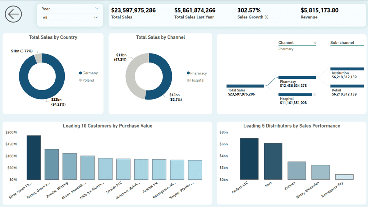
Task: Click the Channel column header
Action: pyautogui.click(x=286, y=43)
